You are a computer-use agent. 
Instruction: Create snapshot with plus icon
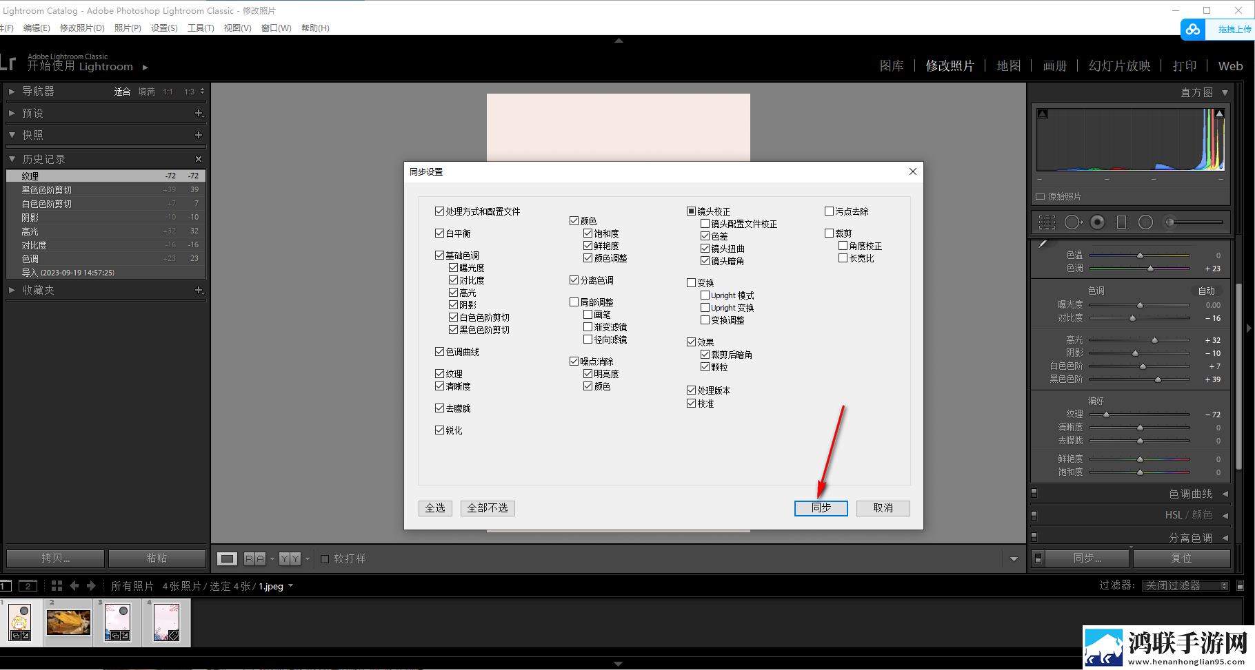[x=199, y=135]
